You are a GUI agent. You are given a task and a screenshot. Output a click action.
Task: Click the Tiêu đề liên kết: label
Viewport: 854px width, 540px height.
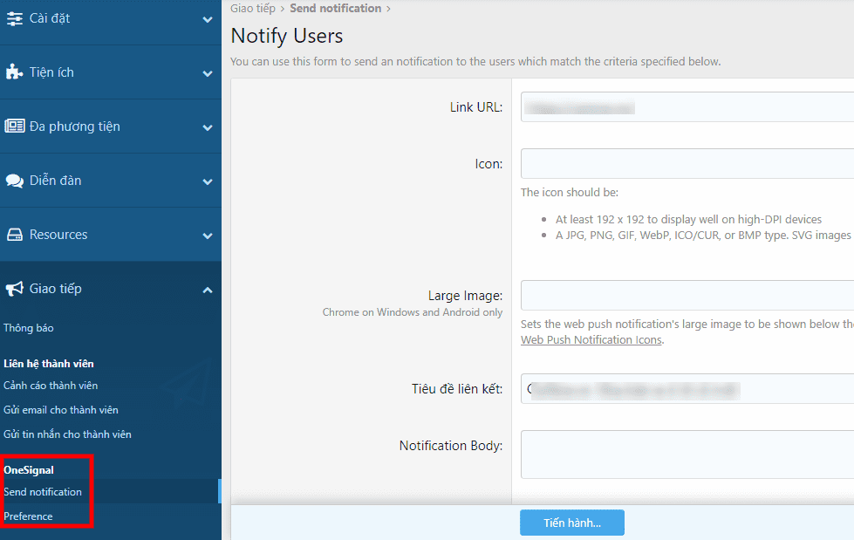[457, 388]
